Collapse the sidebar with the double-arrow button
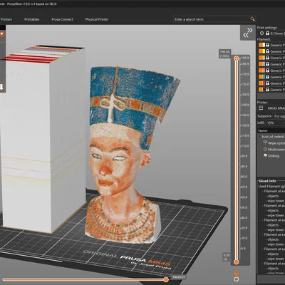This screenshot has height=285, width=285. (x=248, y=33)
